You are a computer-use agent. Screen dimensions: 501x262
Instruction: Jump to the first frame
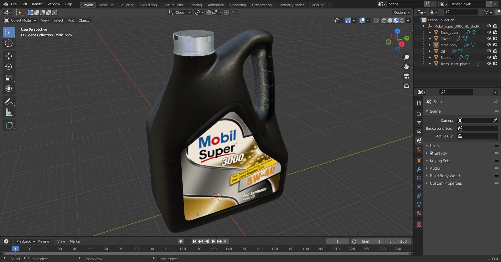click(x=194, y=241)
